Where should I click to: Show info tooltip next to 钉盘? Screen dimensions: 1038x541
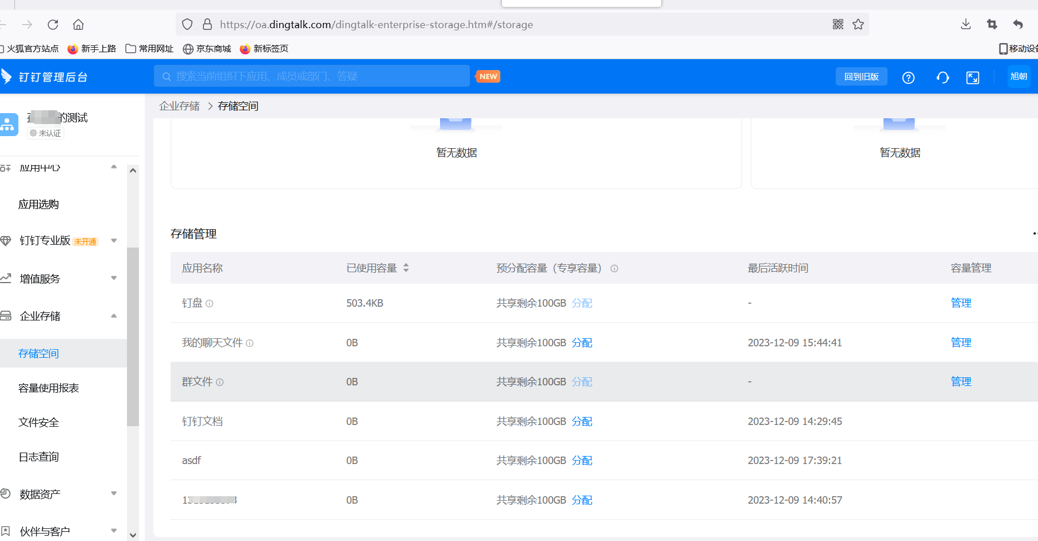click(210, 304)
